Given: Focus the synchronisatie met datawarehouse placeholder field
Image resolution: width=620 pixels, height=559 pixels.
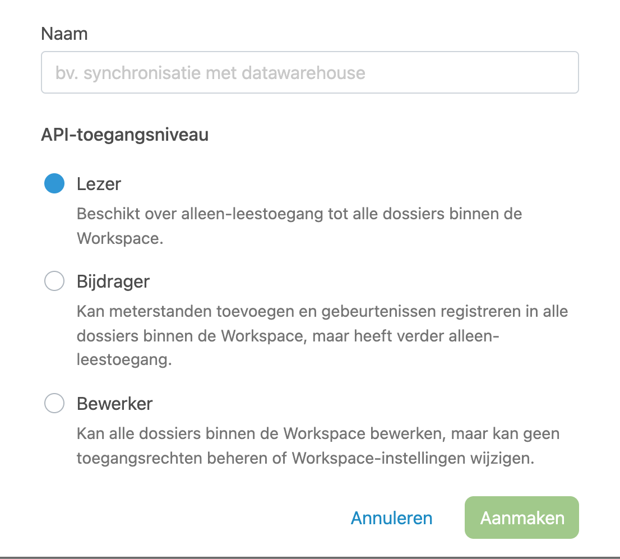Looking at the screenshot, I should [x=309, y=72].
